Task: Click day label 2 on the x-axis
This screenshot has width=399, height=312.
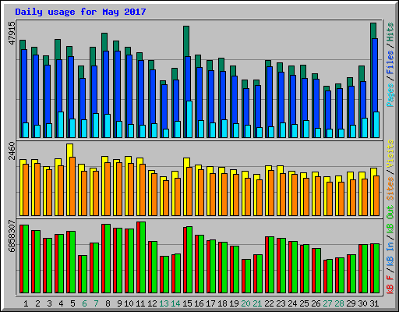Action: [x=37, y=303]
